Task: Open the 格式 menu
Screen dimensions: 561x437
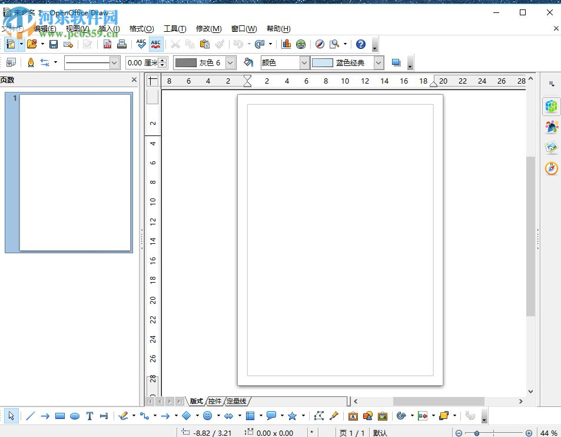Action: (x=141, y=28)
